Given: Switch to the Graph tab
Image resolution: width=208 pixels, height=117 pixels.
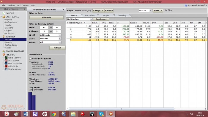Looking at the screenshot, I should [x=106, y=15].
